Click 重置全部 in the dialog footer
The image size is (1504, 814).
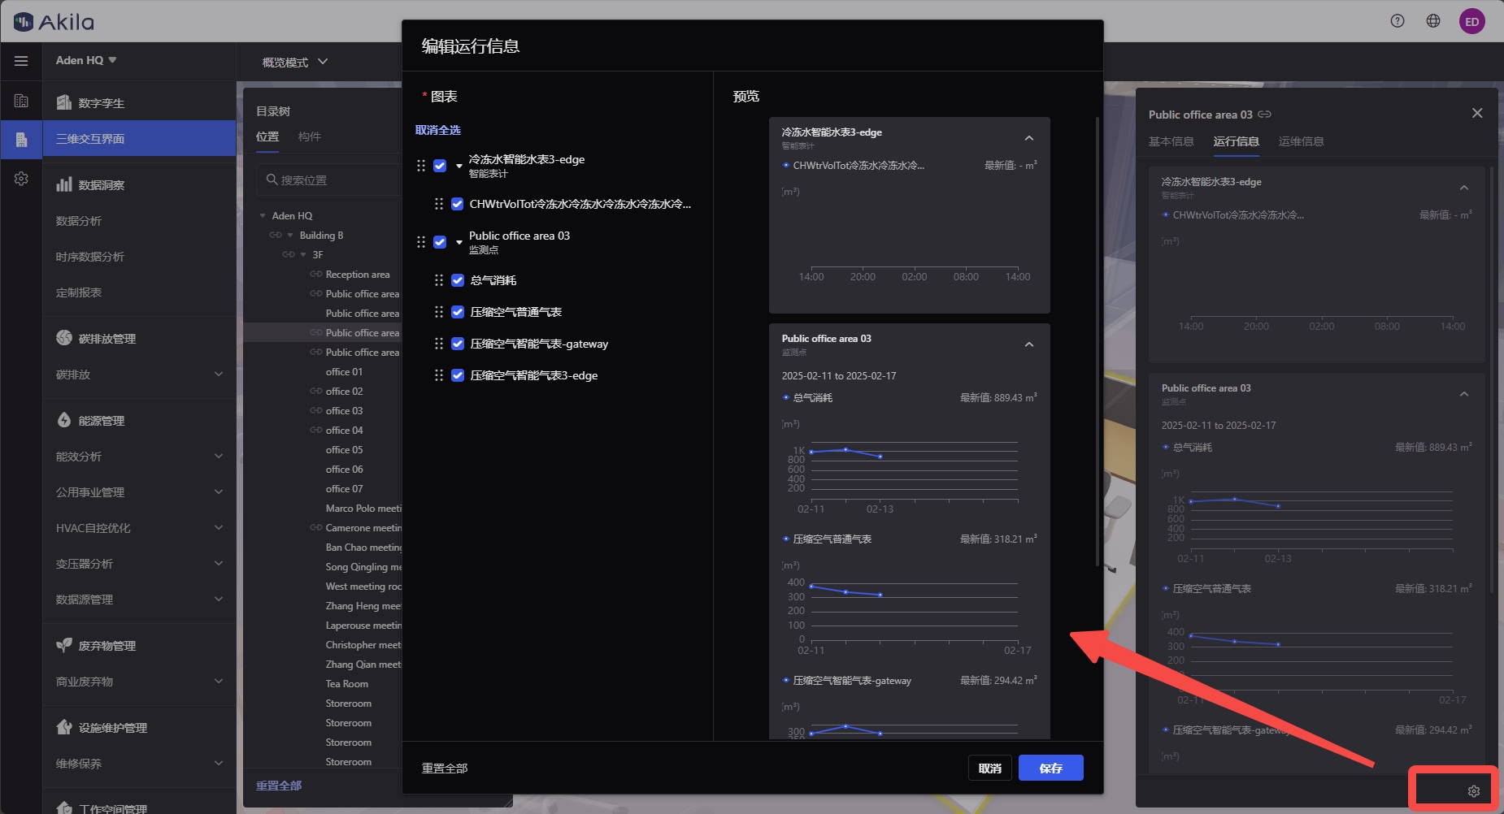[445, 768]
